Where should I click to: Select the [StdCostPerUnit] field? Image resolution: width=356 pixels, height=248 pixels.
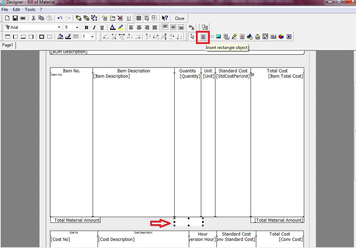(x=233, y=76)
